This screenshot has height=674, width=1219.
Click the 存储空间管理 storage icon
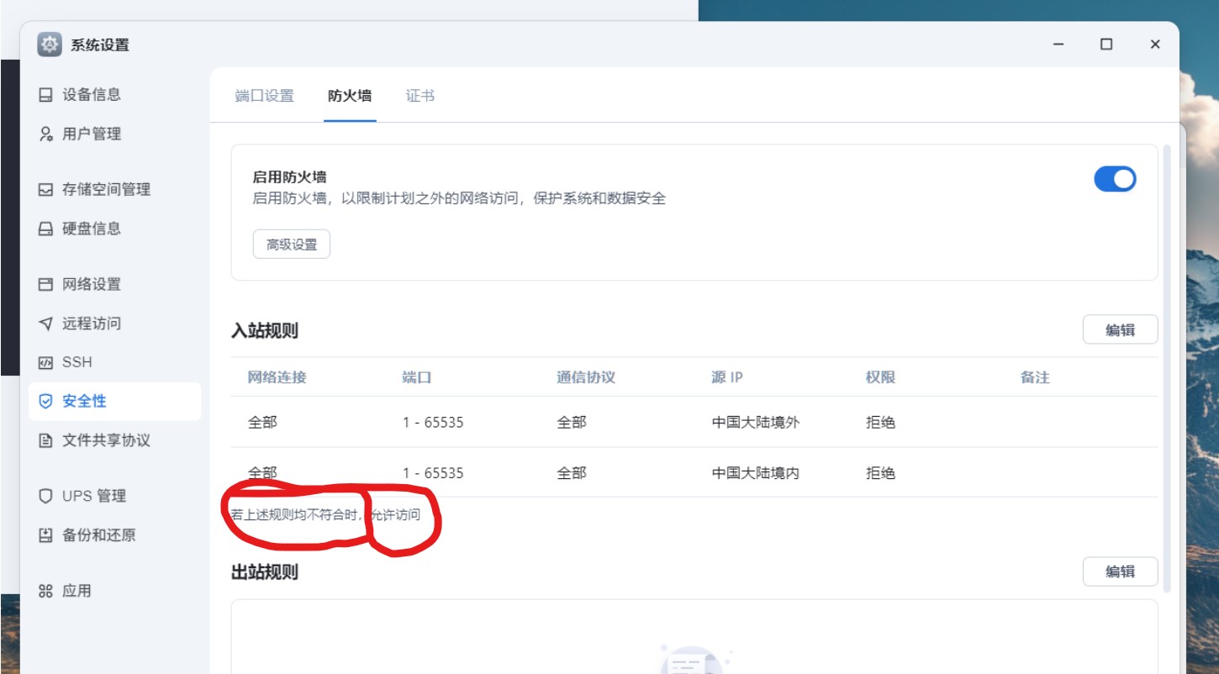point(45,190)
